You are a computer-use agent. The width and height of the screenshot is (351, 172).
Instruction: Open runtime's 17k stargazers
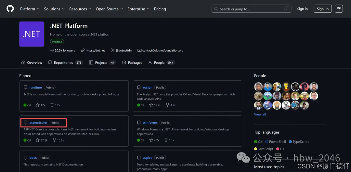pos(41,105)
